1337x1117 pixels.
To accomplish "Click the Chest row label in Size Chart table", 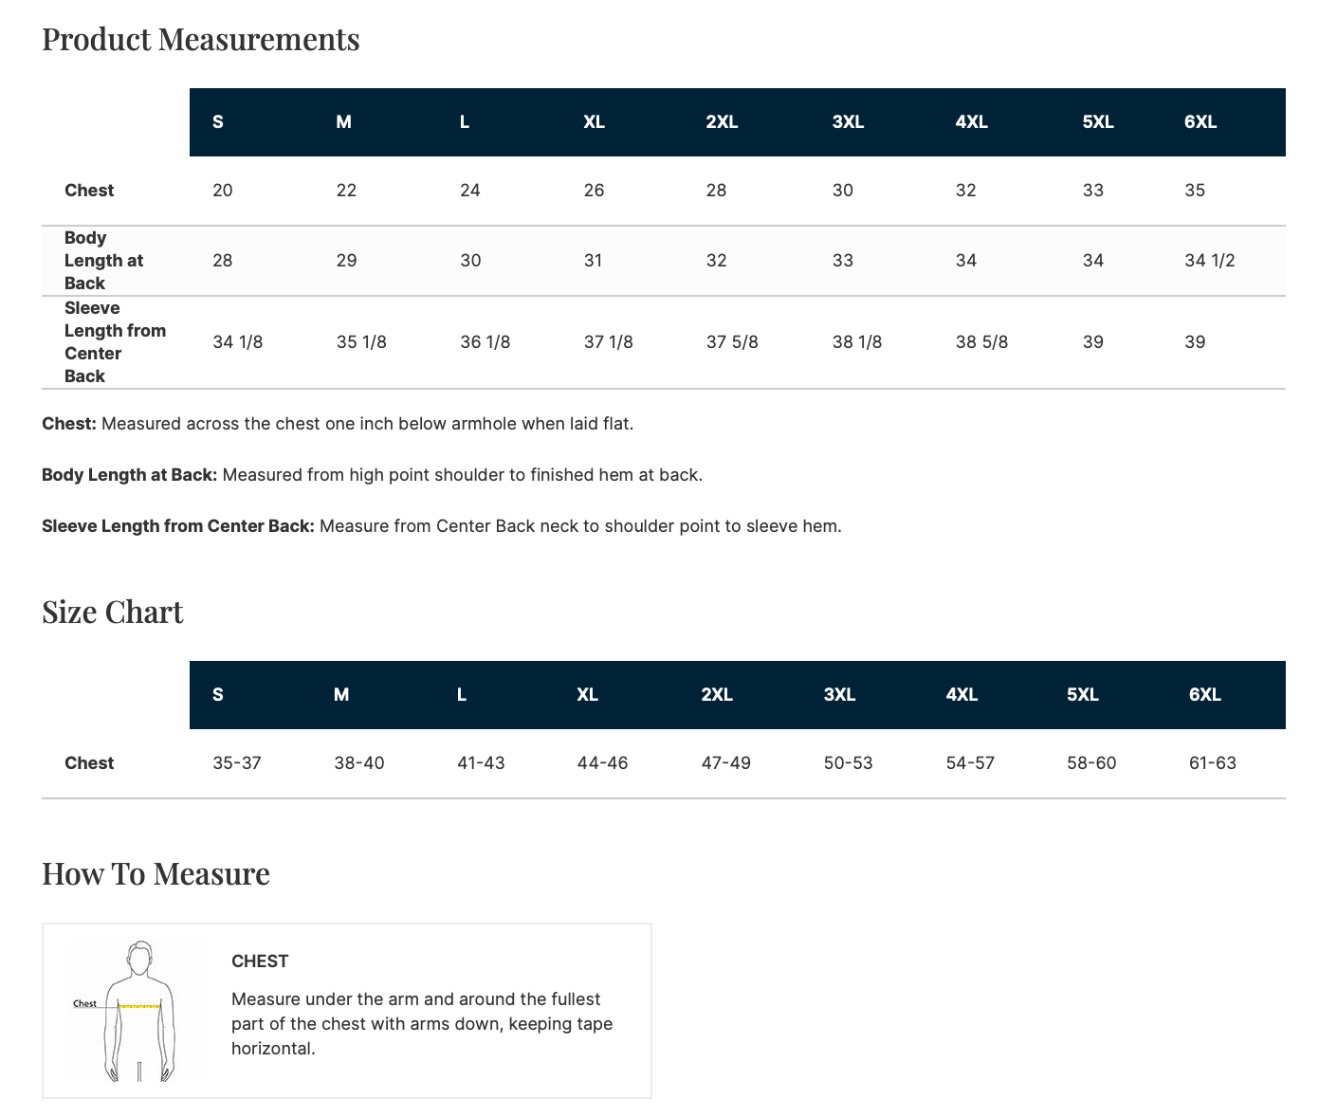I will tap(89, 763).
